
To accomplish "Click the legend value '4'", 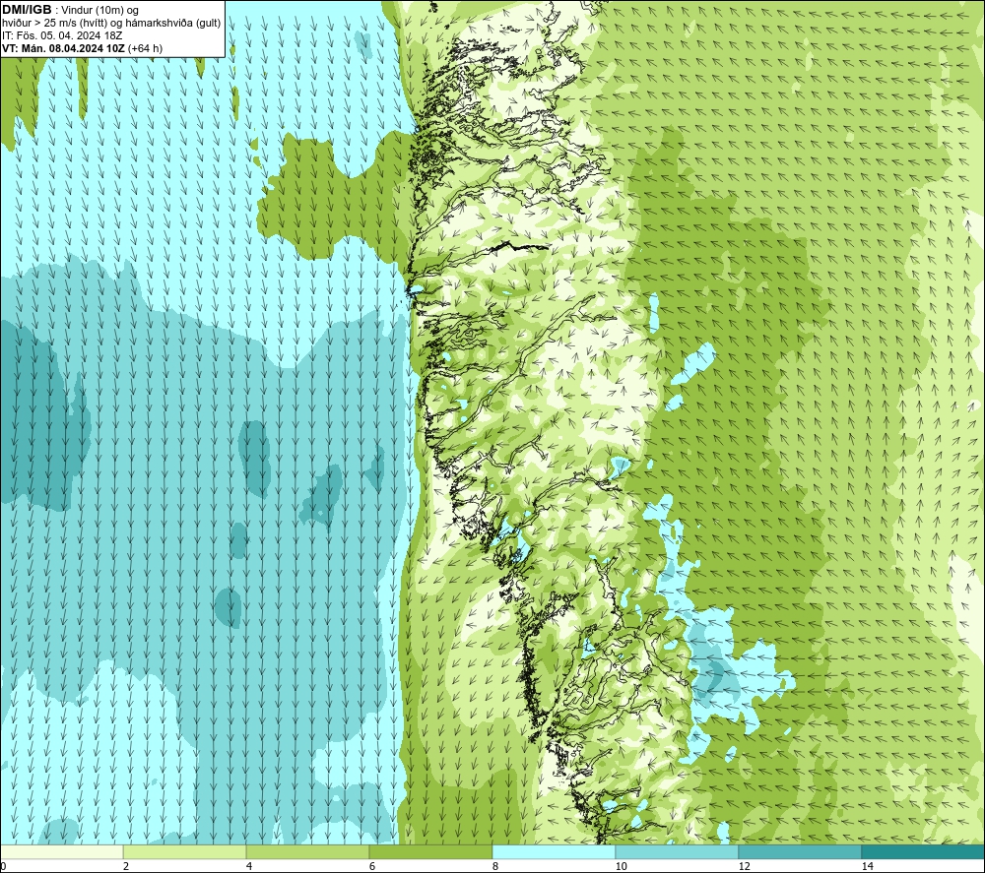I will coord(249,866).
